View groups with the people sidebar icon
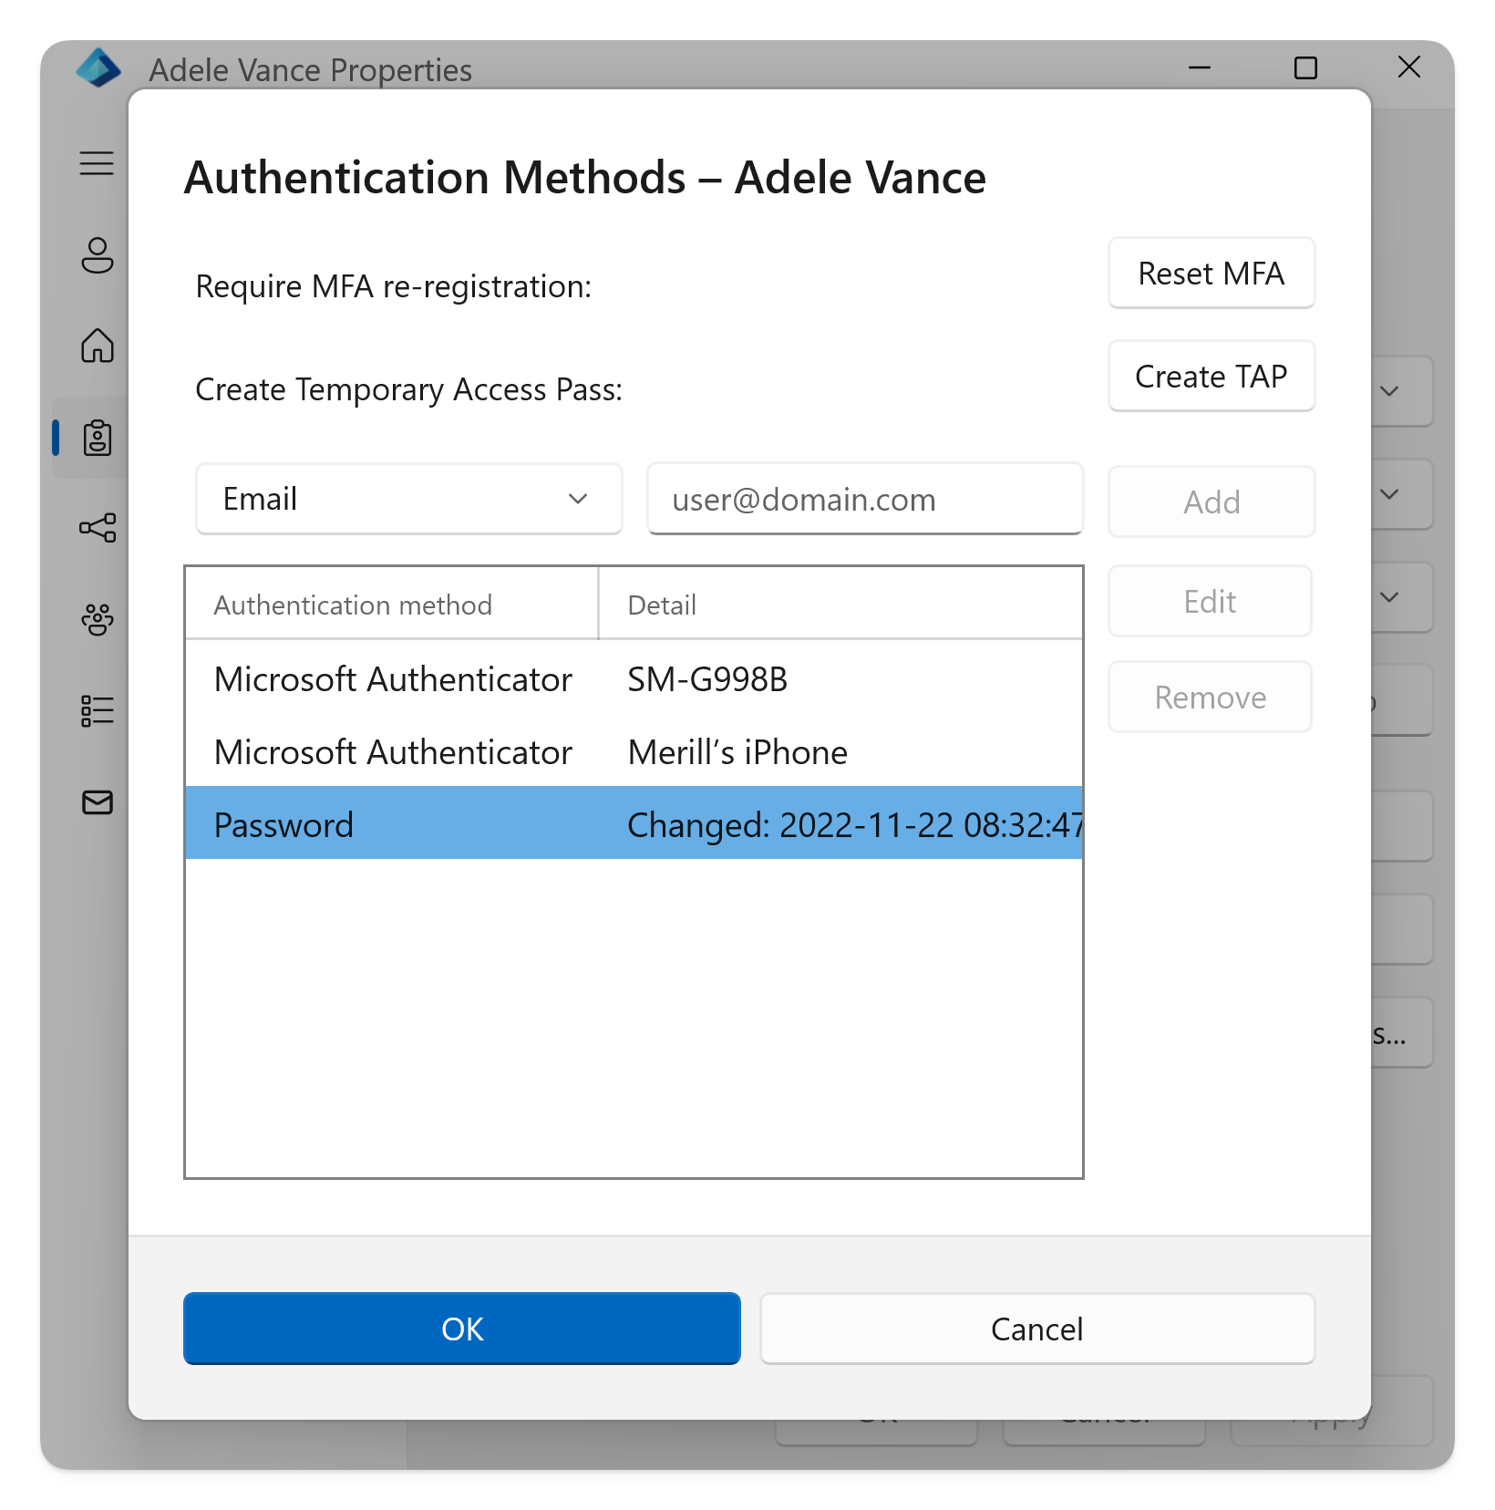Viewport: 1495px width, 1510px height. pyautogui.click(x=98, y=620)
